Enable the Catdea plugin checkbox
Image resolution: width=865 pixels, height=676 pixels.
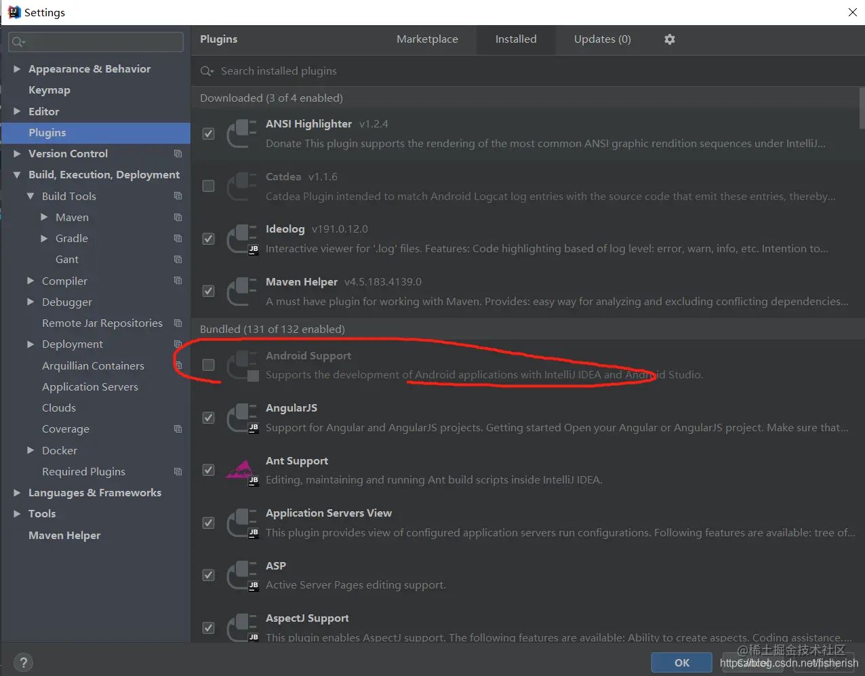pyautogui.click(x=209, y=186)
